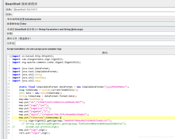Click the map.put "ak" line

click(x=52, y=102)
